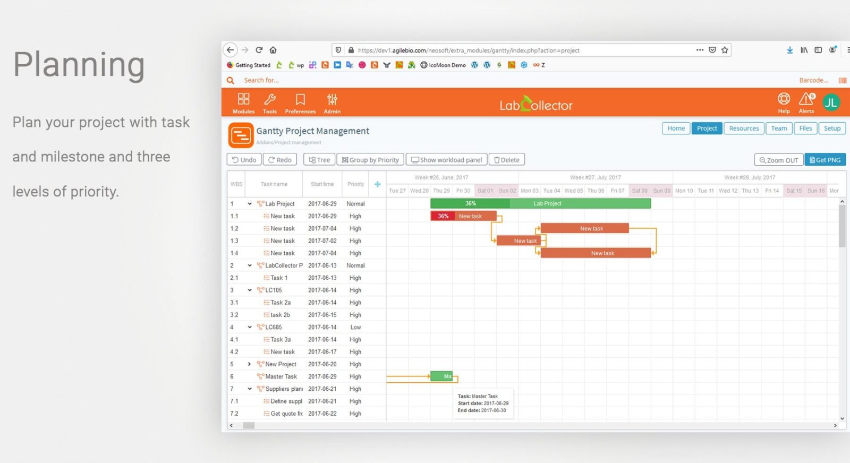
Task: Click Low priority for LC685
Action: point(355,328)
